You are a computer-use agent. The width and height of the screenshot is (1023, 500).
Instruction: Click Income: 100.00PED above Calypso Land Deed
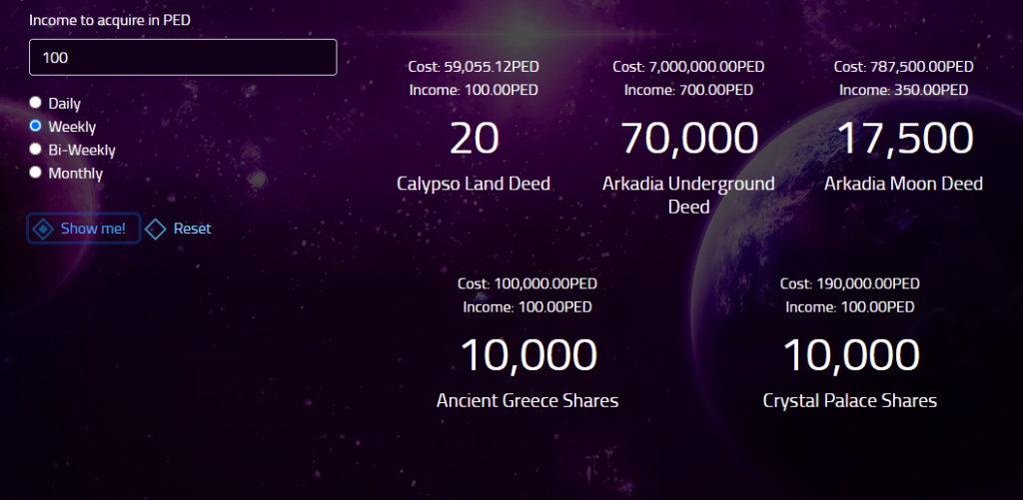click(474, 90)
